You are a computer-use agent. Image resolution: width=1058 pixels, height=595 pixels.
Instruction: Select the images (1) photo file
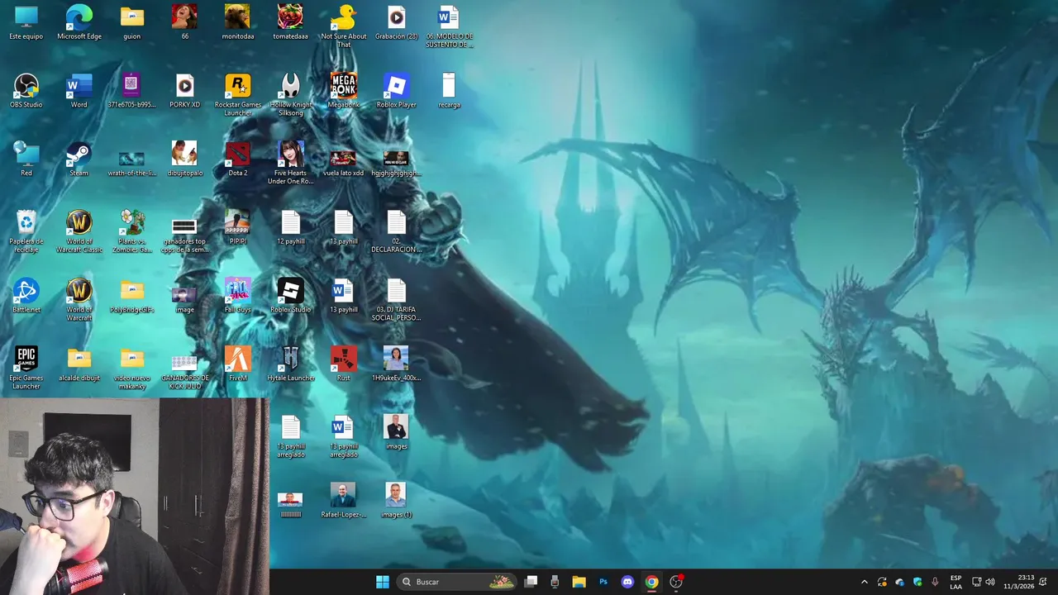tap(397, 501)
